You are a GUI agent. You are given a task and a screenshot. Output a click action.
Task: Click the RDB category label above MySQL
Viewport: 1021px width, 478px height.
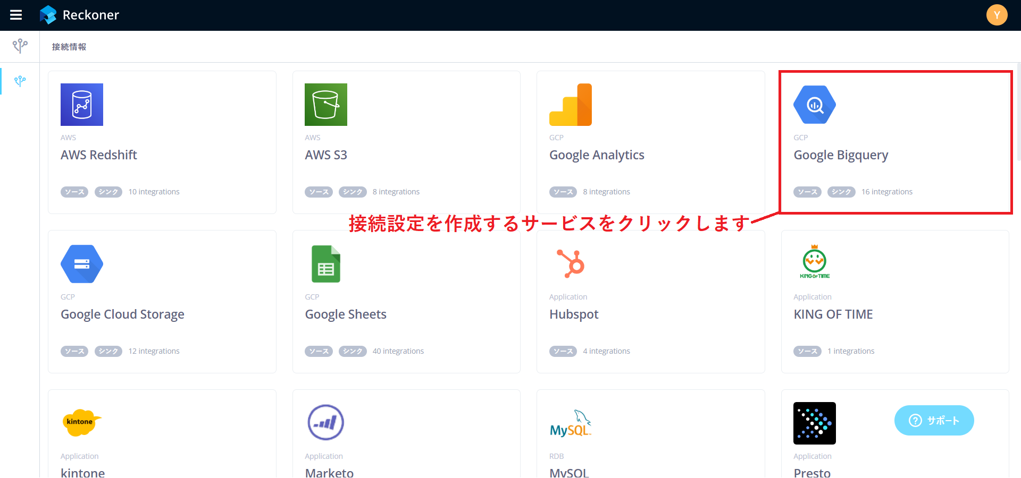click(556, 456)
